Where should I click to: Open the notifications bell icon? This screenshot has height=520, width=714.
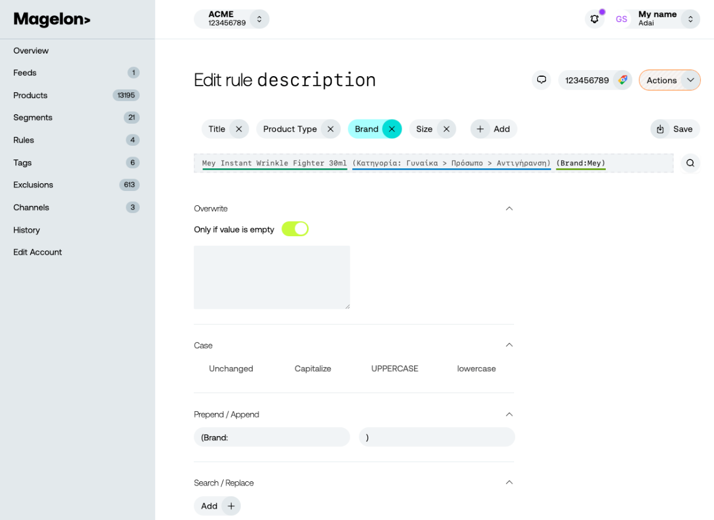tap(594, 19)
